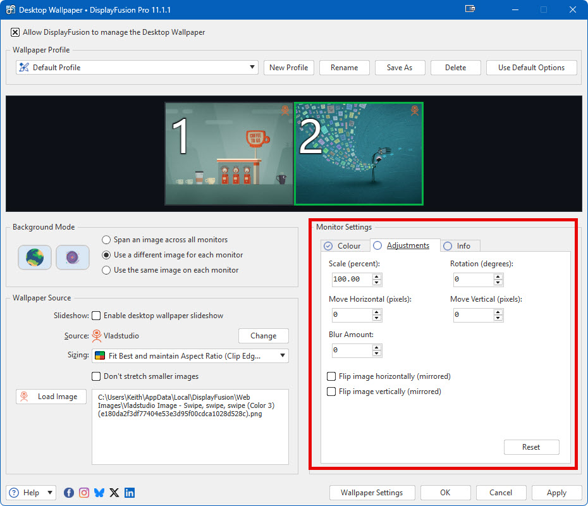Screen dimensions: 588x506
Task: Expand the Wallpaper Profile dropdown
Action: [x=252, y=68]
